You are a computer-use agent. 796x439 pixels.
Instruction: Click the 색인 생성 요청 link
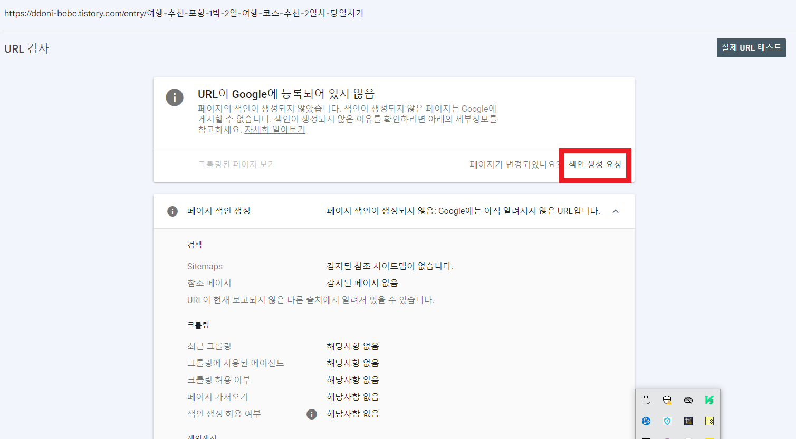(x=595, y=164)
